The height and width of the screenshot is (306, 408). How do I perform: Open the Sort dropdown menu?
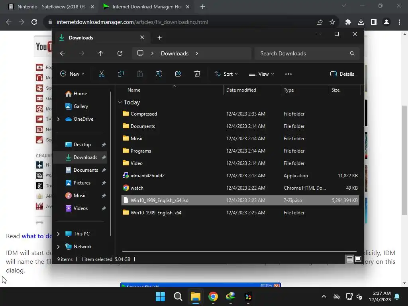[226, 74]
